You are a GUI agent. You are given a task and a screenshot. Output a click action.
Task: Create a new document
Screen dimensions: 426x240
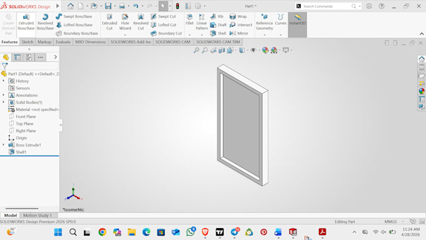(x=81, y=6)
